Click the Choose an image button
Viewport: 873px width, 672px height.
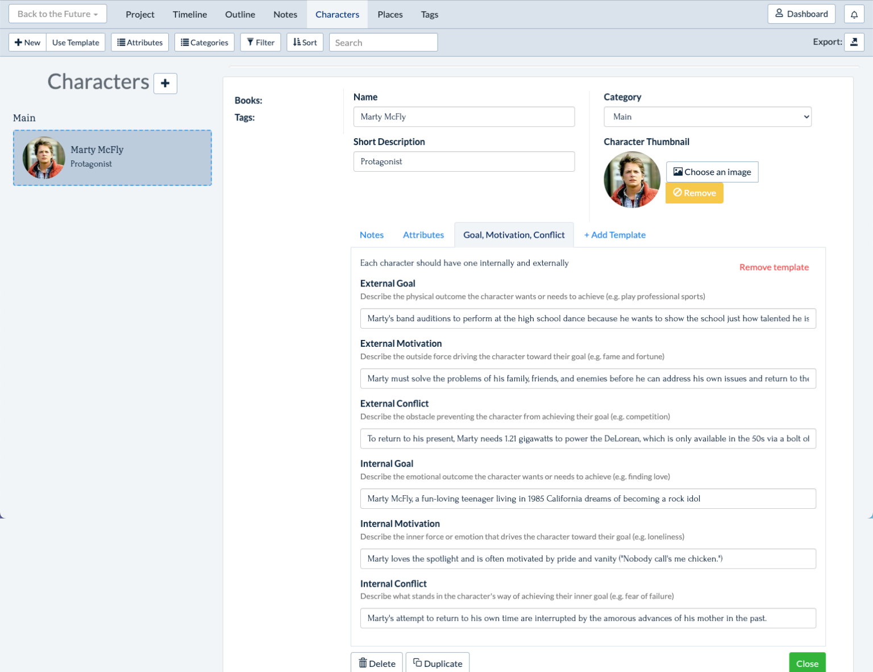[x=712, y=172]
